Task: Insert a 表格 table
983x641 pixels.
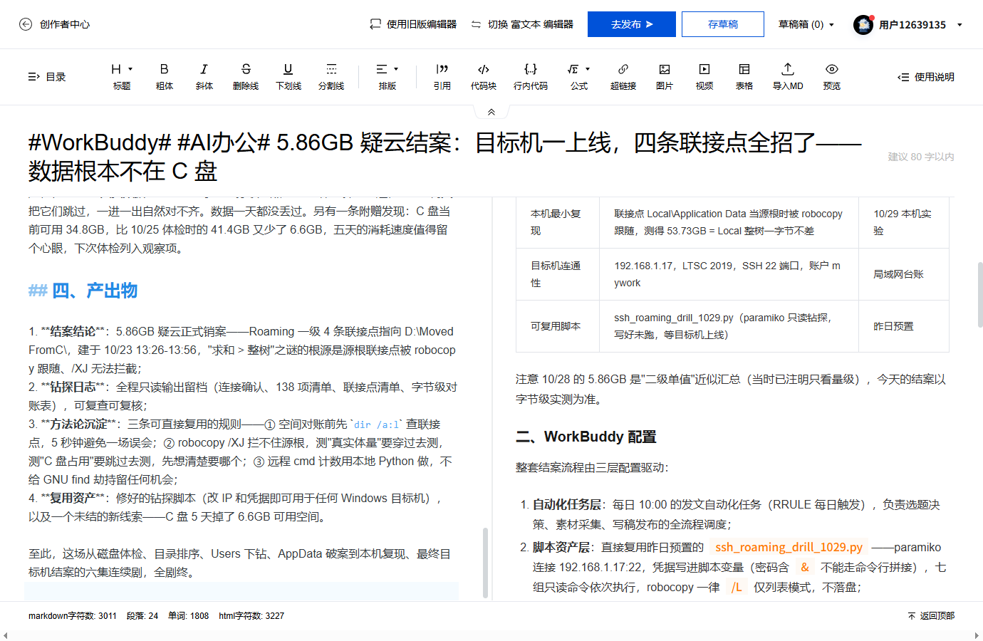Action: (x=744, y=77)
